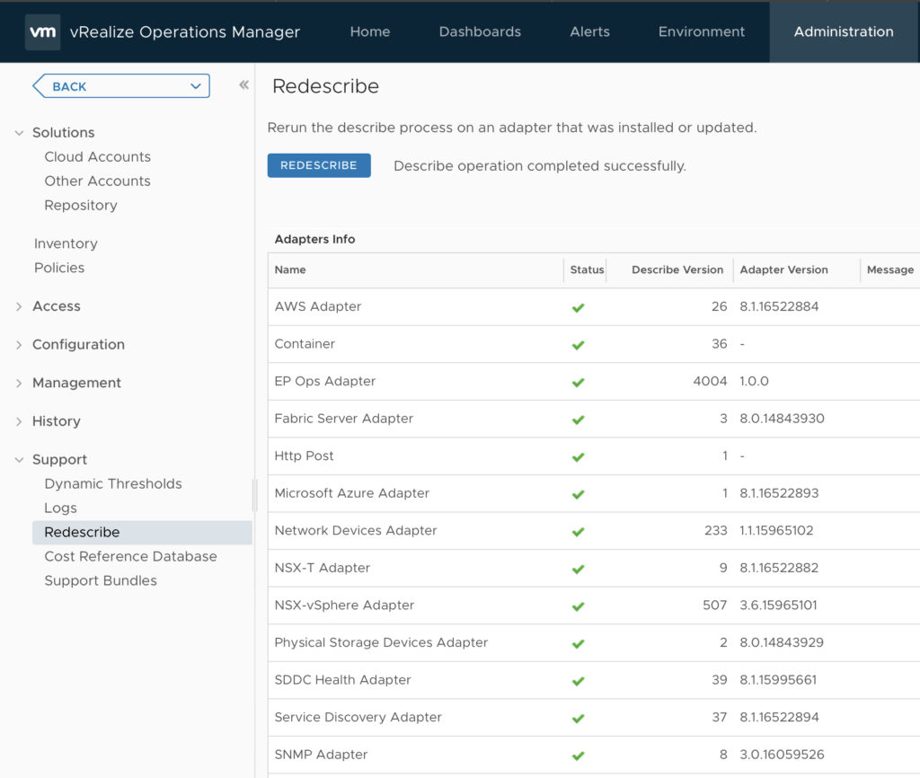The height and width of the screenshot is (778, 920).
Task: Click the Container status checkmark
Action: click(578, 345)
